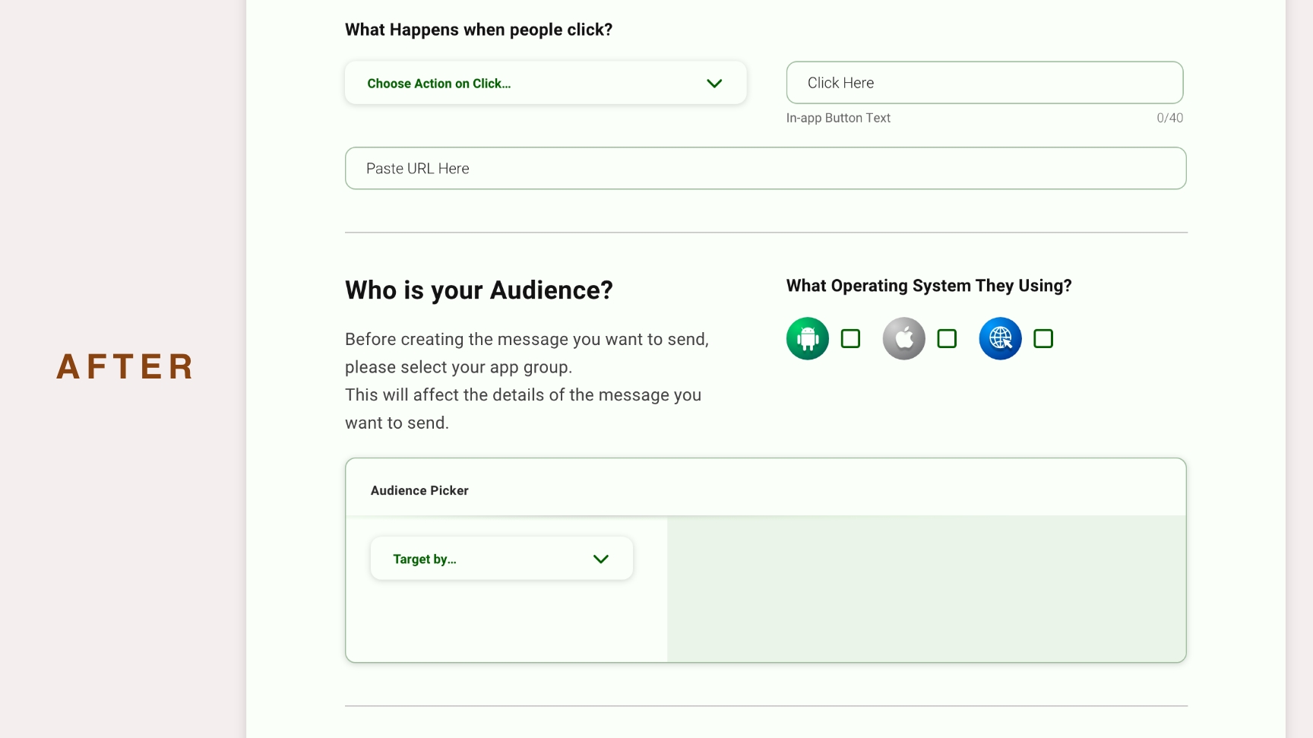Click the light green audience details panel
The width and height of the screenshot is (1313, 738).
926,588
